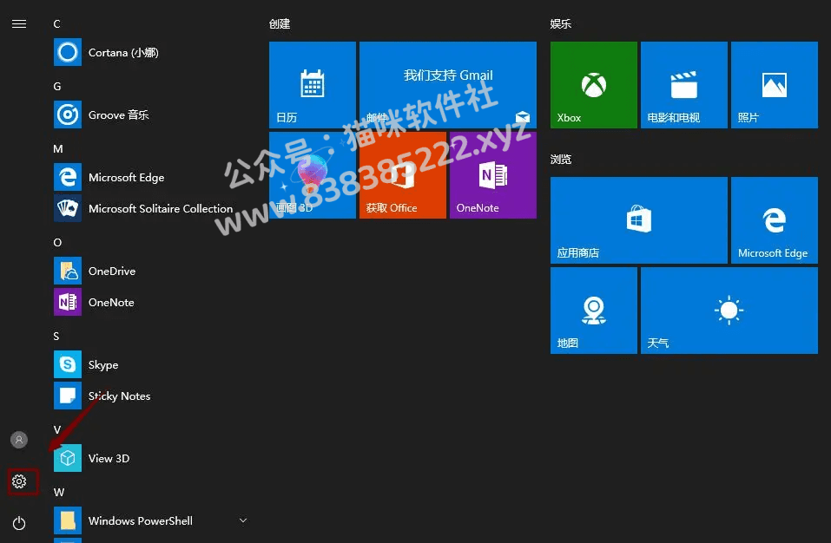Open the purple OneNote tile

click(x=493, y=175)
